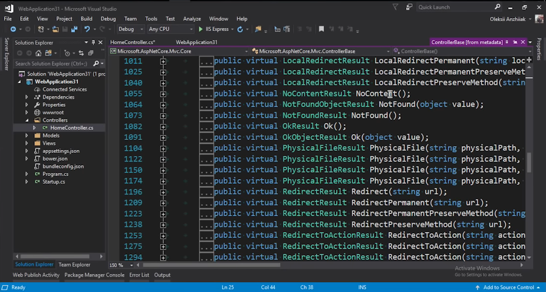This screenshot has width=546, height=292.
Task: Select Program.cs in Solution Explorer
Action: (55, 174)
